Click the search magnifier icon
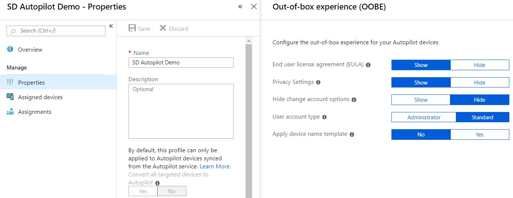513x198 pixels. (13, 31)
